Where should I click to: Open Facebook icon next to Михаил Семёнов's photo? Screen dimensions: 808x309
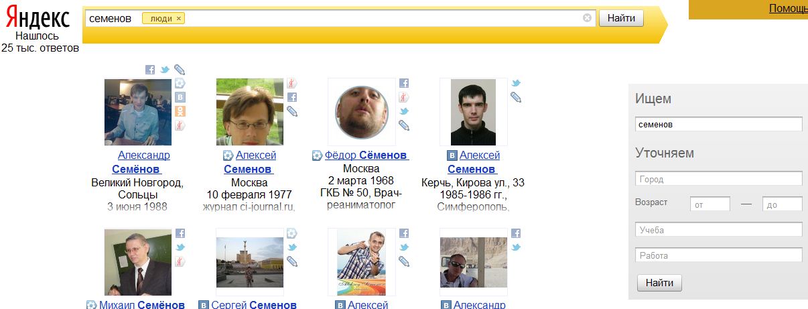[180, 233]
